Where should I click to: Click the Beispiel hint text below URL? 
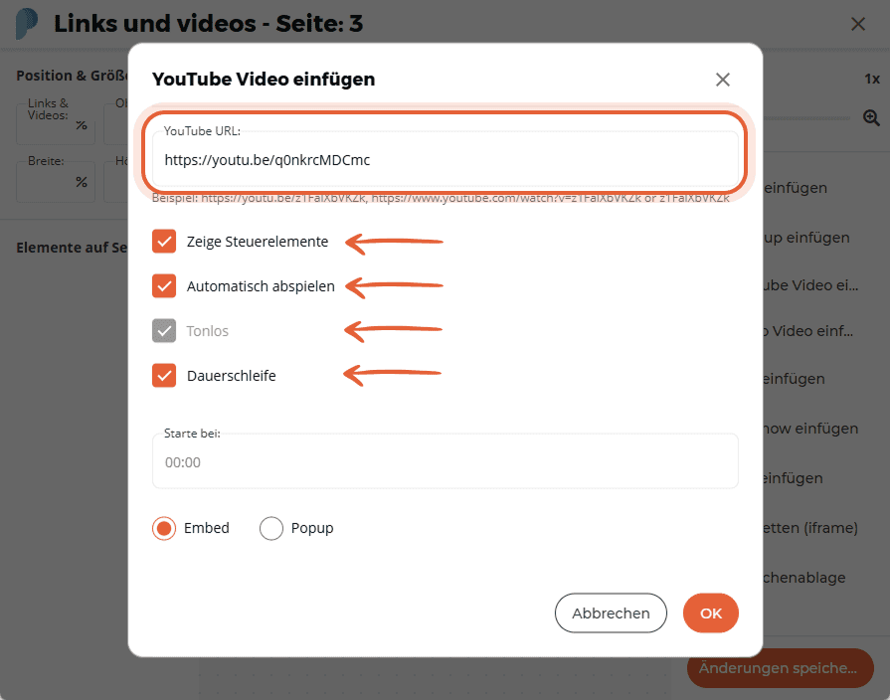coord(441,198)
